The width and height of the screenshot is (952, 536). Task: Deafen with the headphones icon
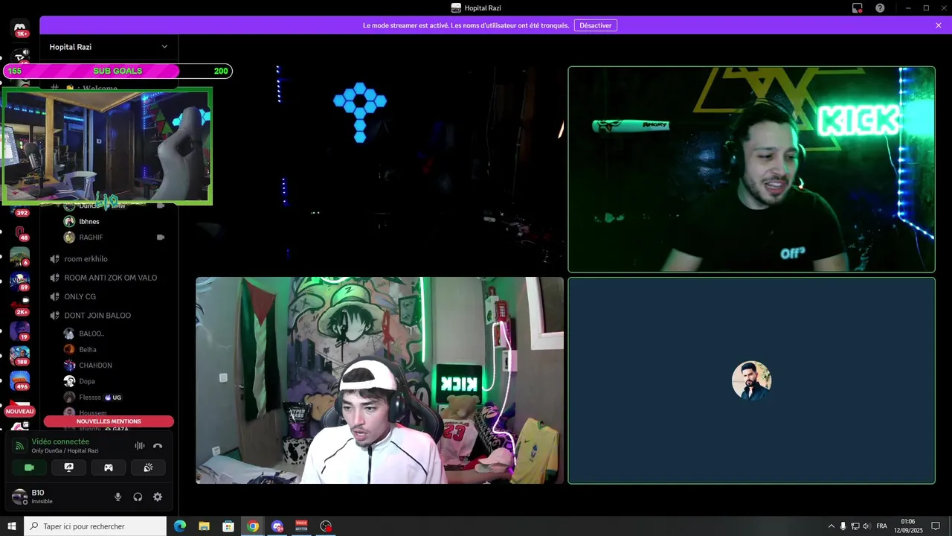click(x=138, y=497)
